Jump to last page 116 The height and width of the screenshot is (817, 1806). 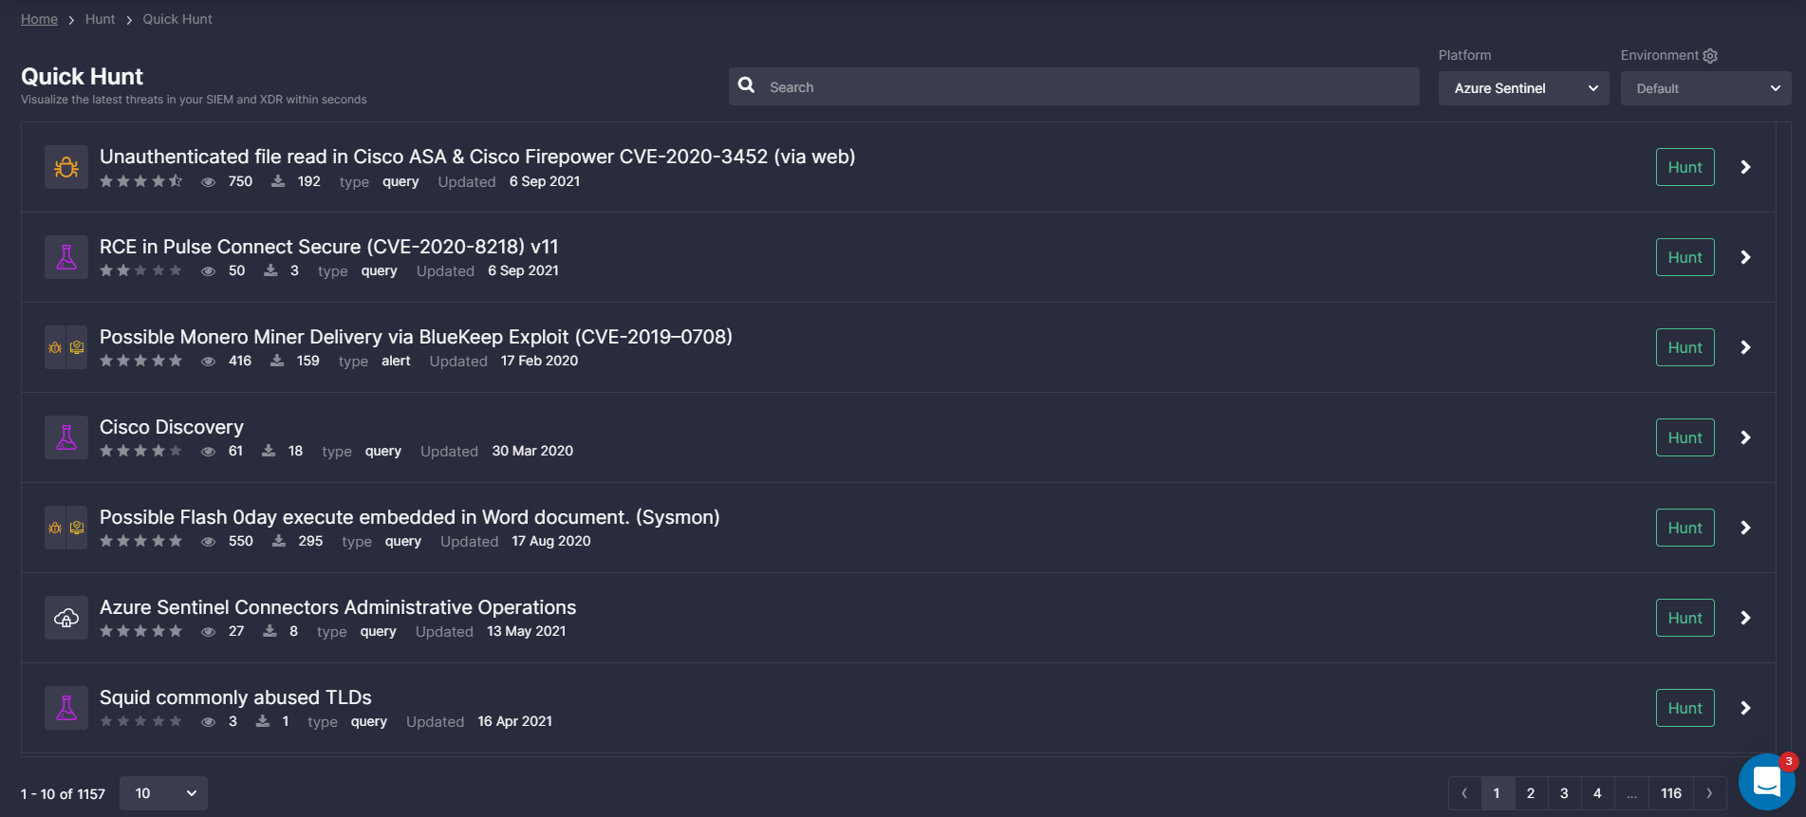1671,793
